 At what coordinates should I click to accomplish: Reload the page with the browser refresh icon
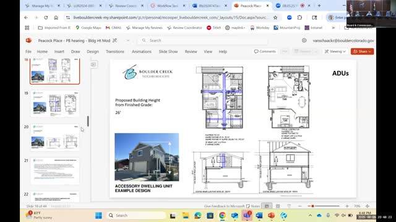[x=46, y=18]
